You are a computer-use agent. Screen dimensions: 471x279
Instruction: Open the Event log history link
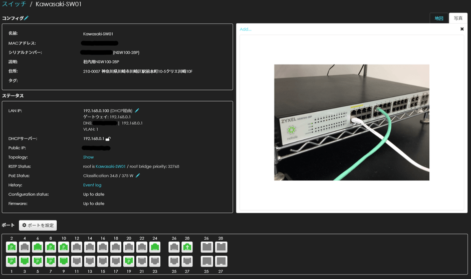[92, 185]
